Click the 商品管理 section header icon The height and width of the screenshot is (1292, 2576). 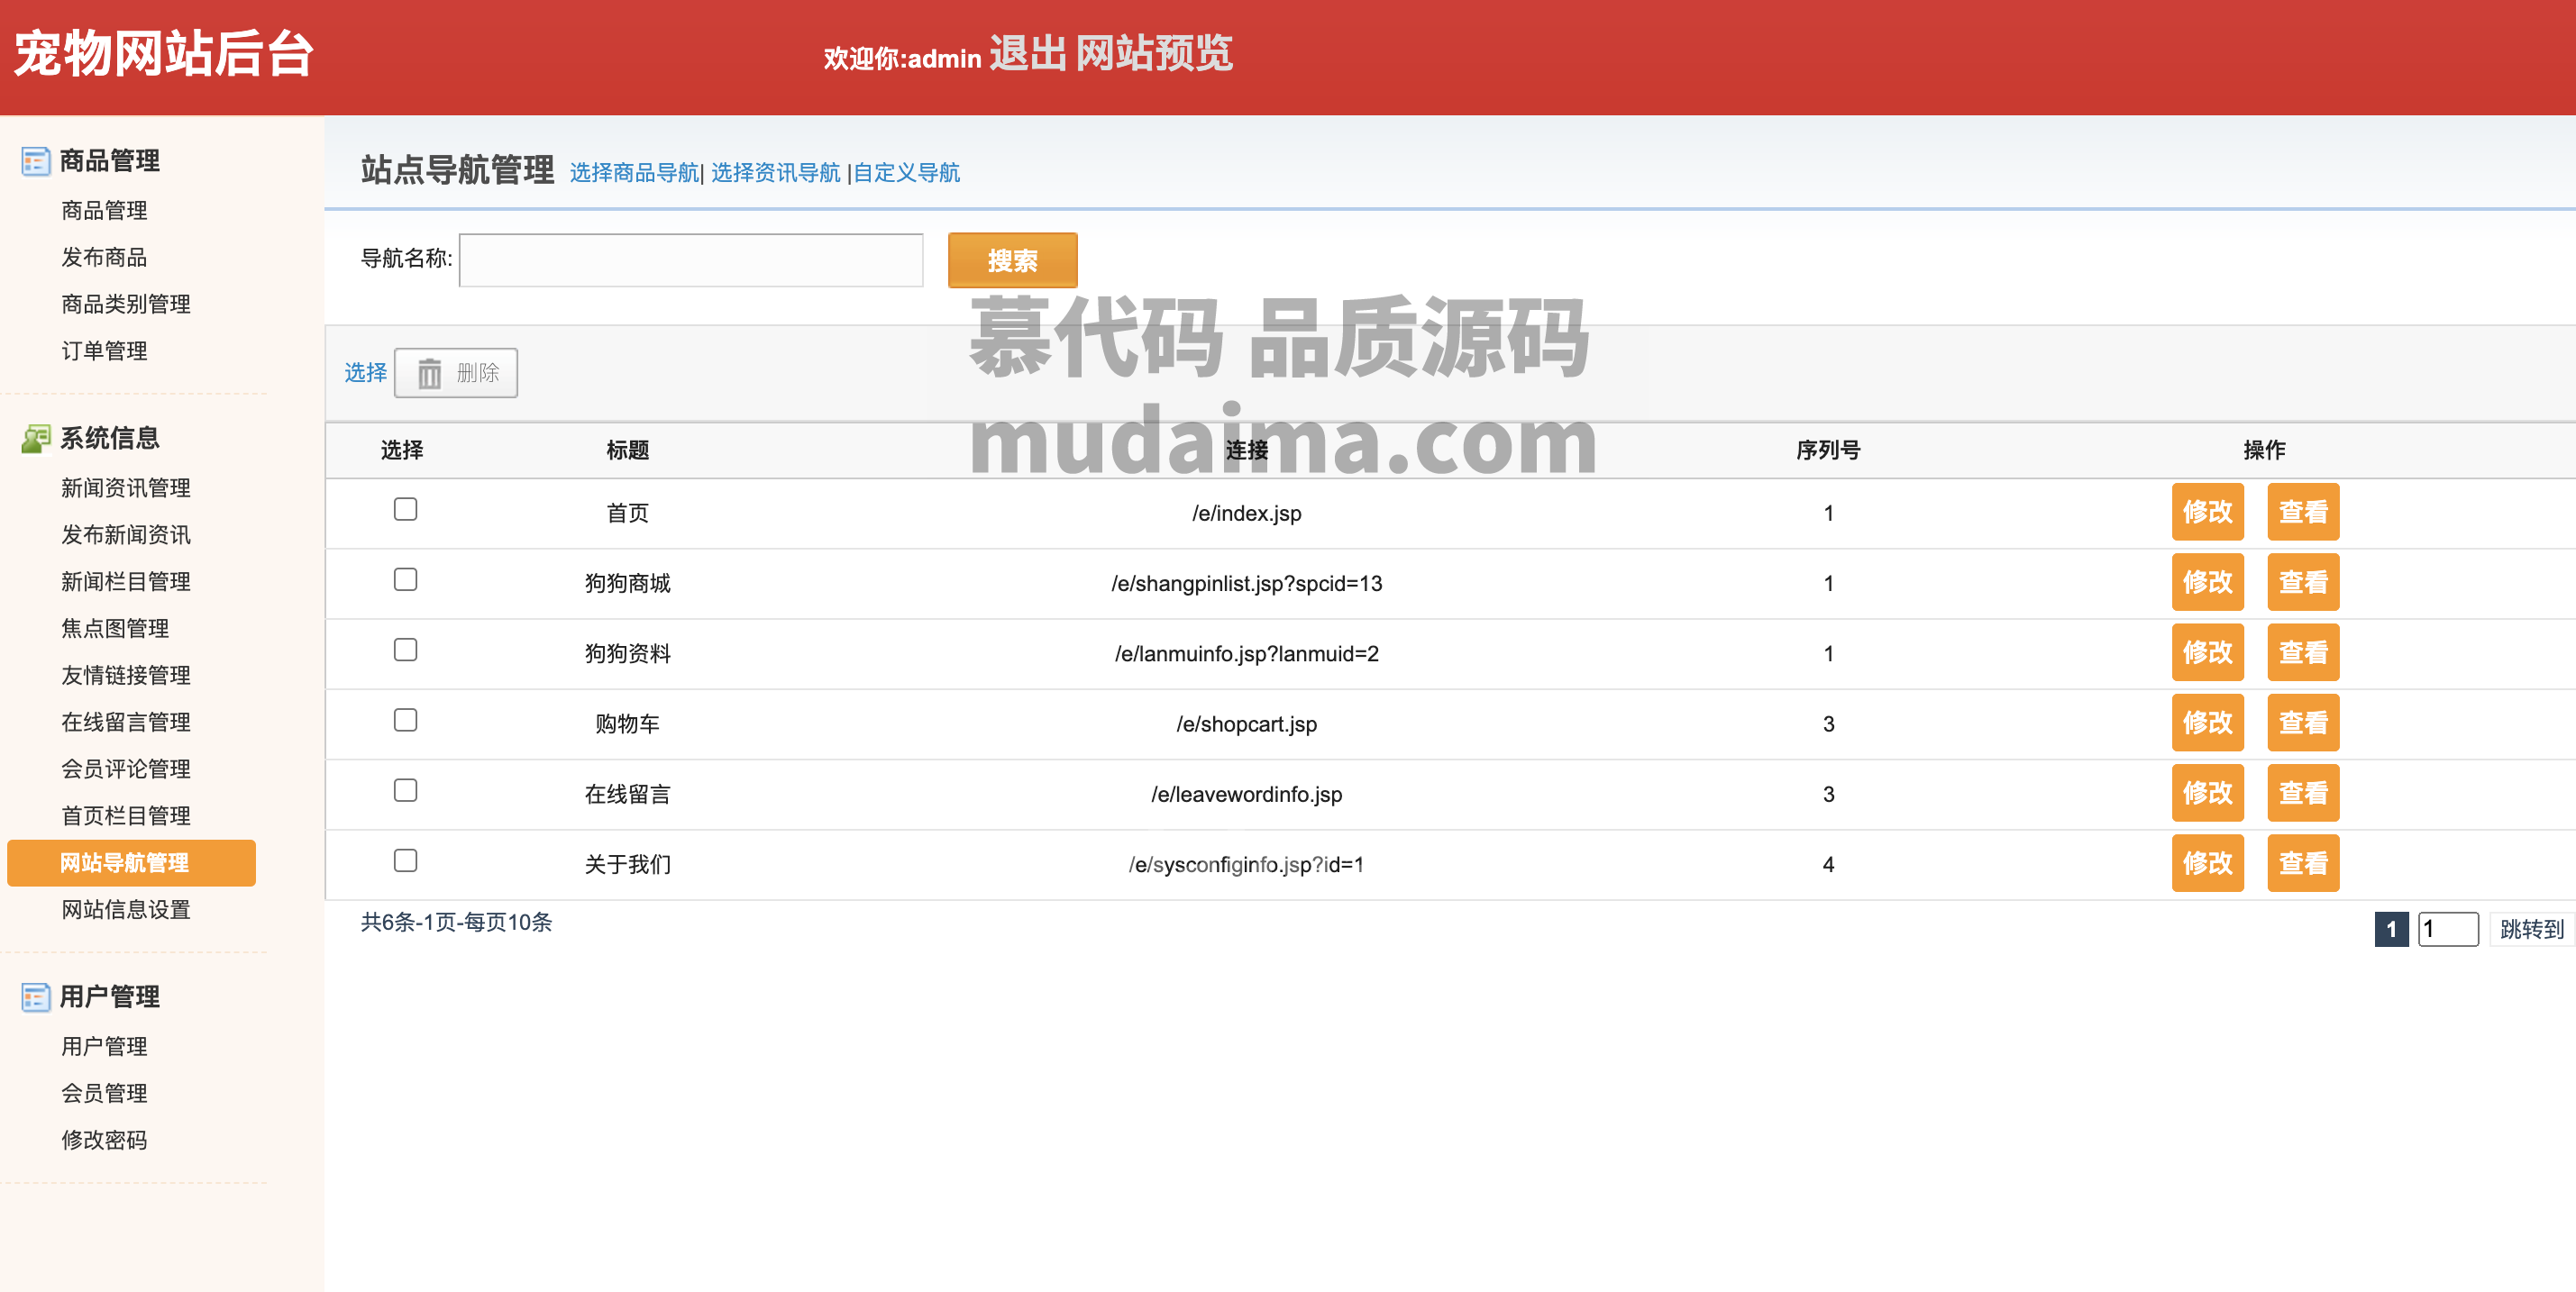click(x=36, y=161)
